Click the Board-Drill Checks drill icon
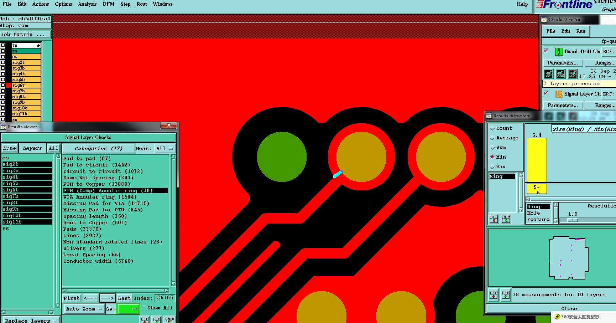The width and height of the screenshot is (616, 323). click(559, 52)
